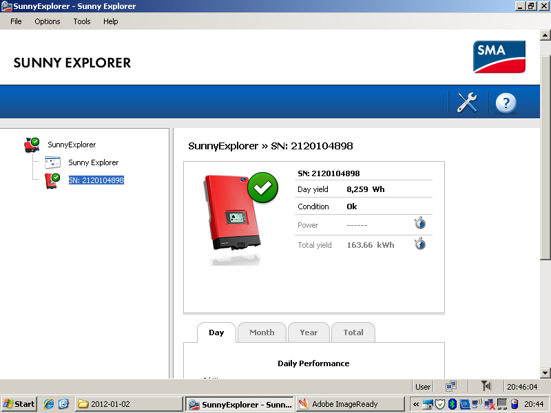Image resolution: width=551 pixels, height=413 pixels.
Task: Click the Bluetooth signal antenna icon in the status bar
Action: [x=486, y=386]
